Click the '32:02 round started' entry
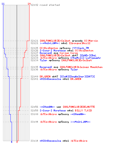Viewport: 138px width, 153px height. click(45, 5)
